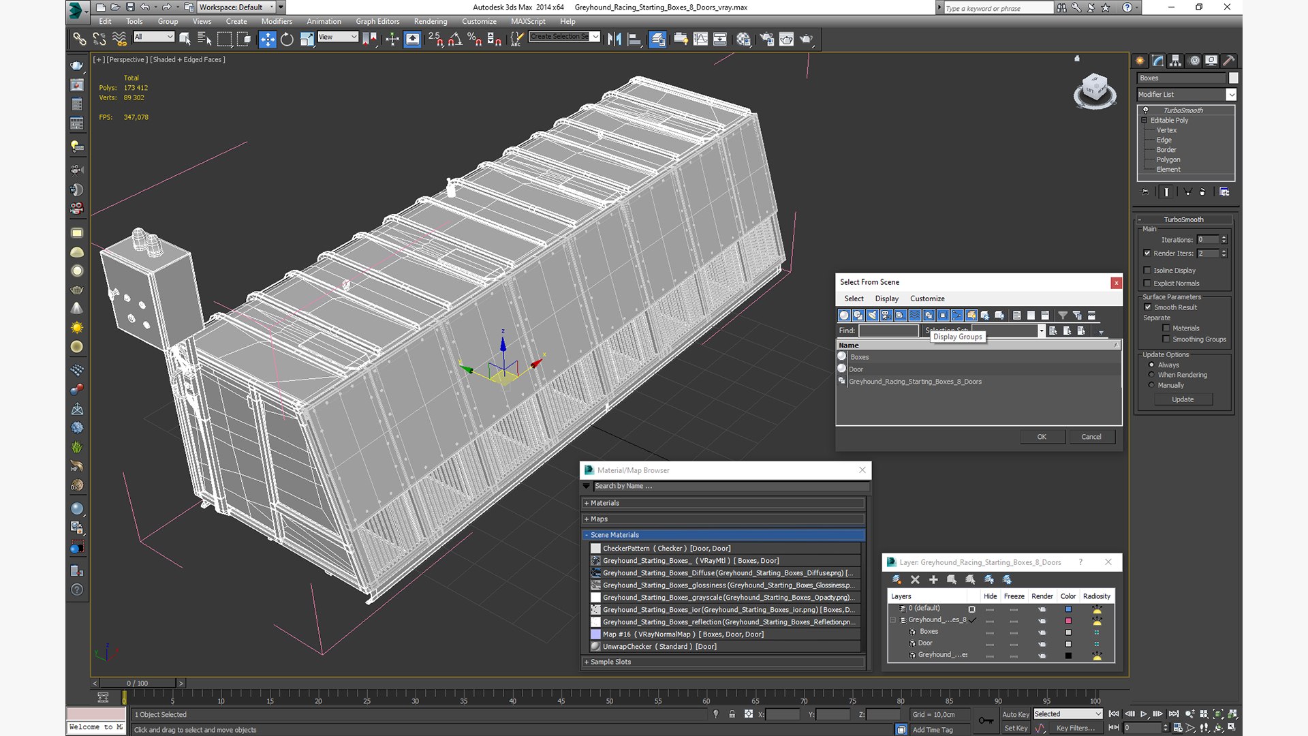Click Play Animation button

[1144, 714]
